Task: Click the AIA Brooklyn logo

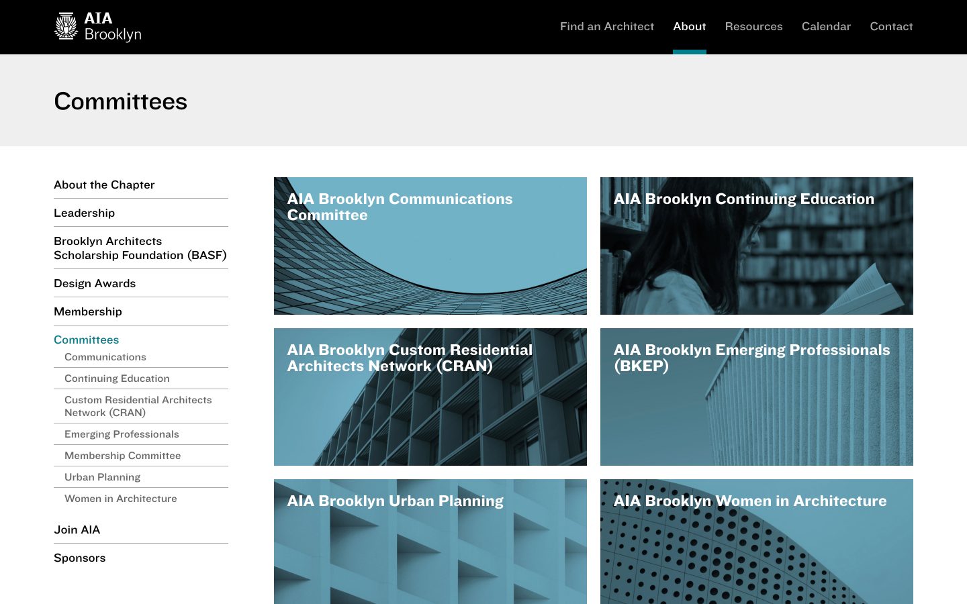Action: [98, 27]
